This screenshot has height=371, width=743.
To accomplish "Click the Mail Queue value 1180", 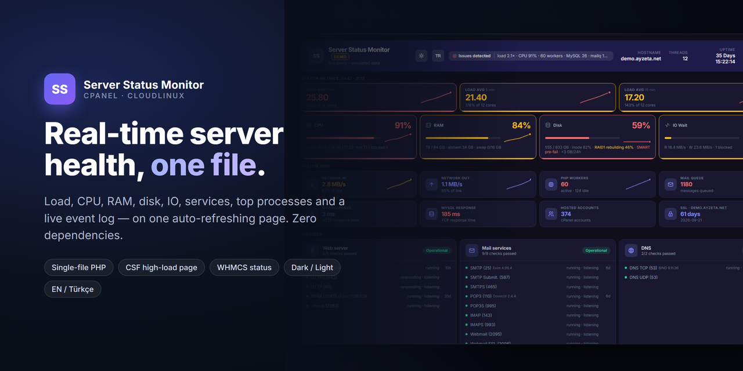I will click(686, 184).
